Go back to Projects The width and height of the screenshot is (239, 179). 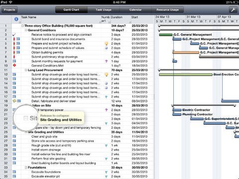(x=9, y=10)
